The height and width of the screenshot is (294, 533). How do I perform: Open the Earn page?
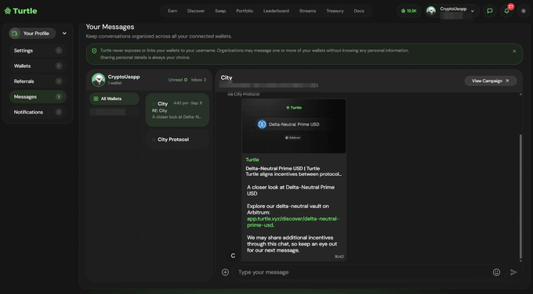point(172,11)
